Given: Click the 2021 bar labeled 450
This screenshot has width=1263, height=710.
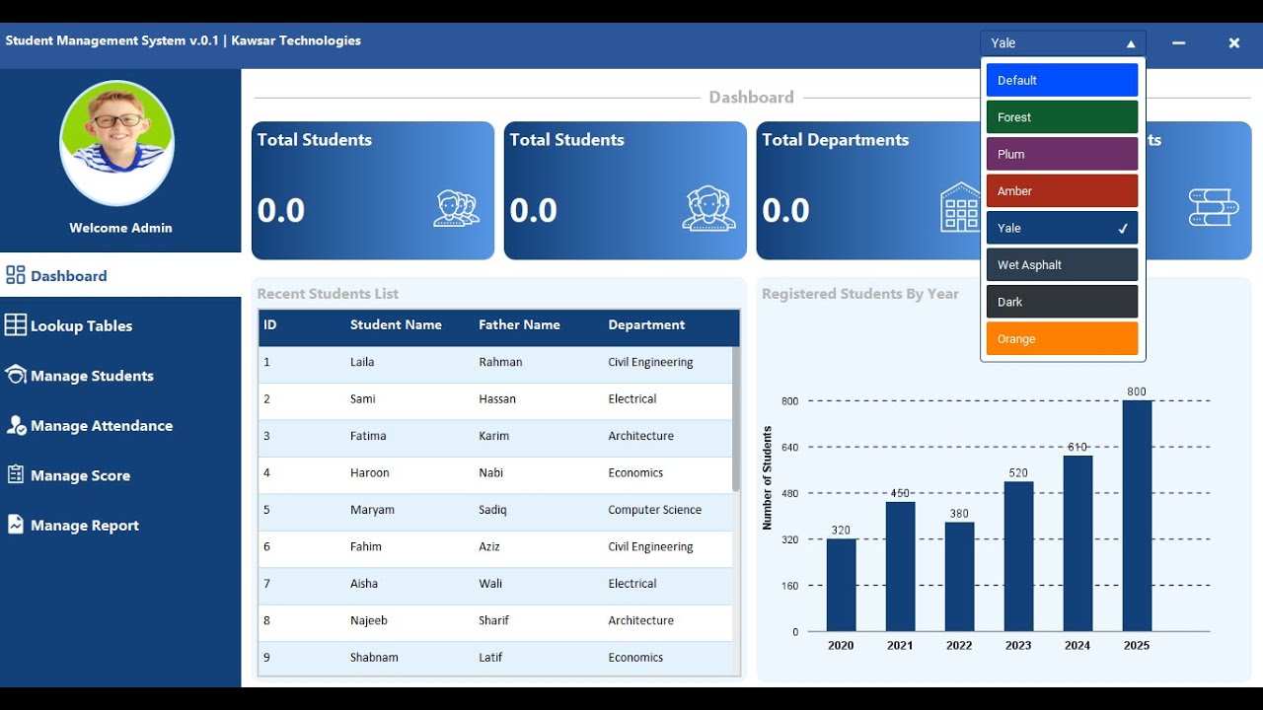Looking at the screenshot, I should pos(900,566).
